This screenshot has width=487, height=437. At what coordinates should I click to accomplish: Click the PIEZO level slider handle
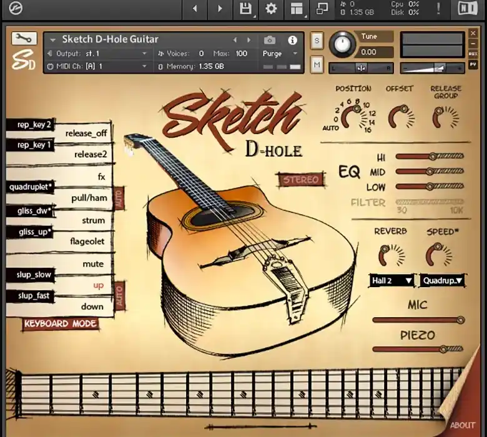coord(443,349)
